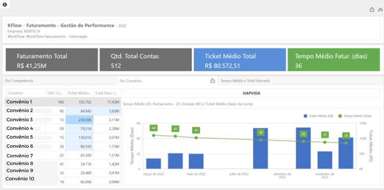Click export icon beside Por Convênio tab
Image resolution: width=384 pixels, height=190 pixels.
(x=212, y=80)
